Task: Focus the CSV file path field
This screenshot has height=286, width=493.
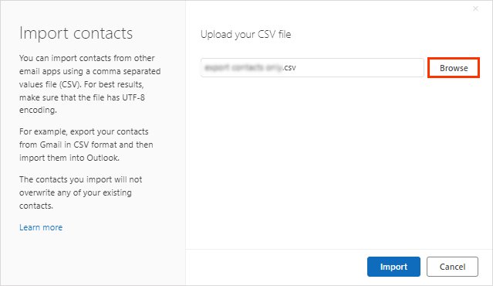Action: (312, 67)
